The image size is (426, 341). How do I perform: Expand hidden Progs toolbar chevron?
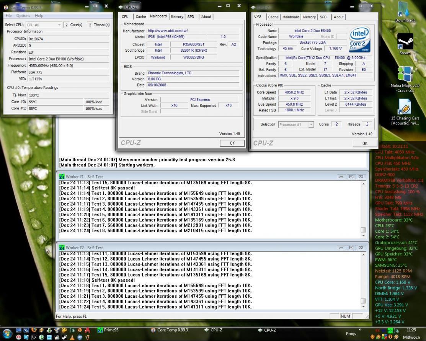[360, 330]
